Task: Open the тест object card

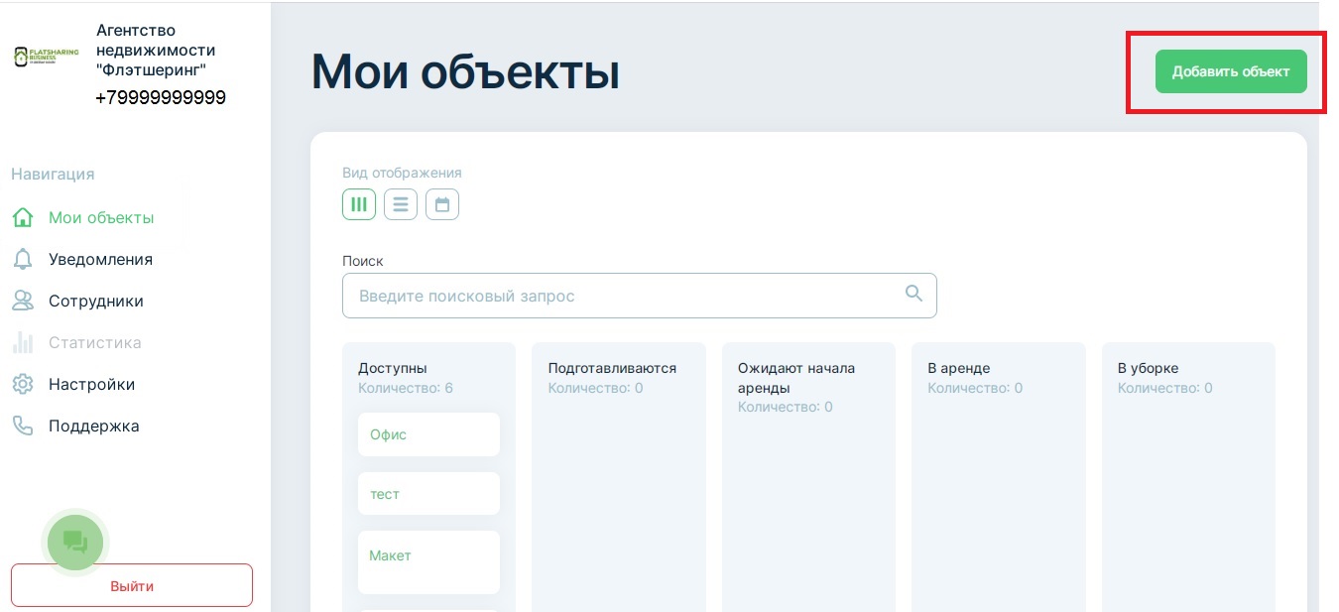Action: 428,494
